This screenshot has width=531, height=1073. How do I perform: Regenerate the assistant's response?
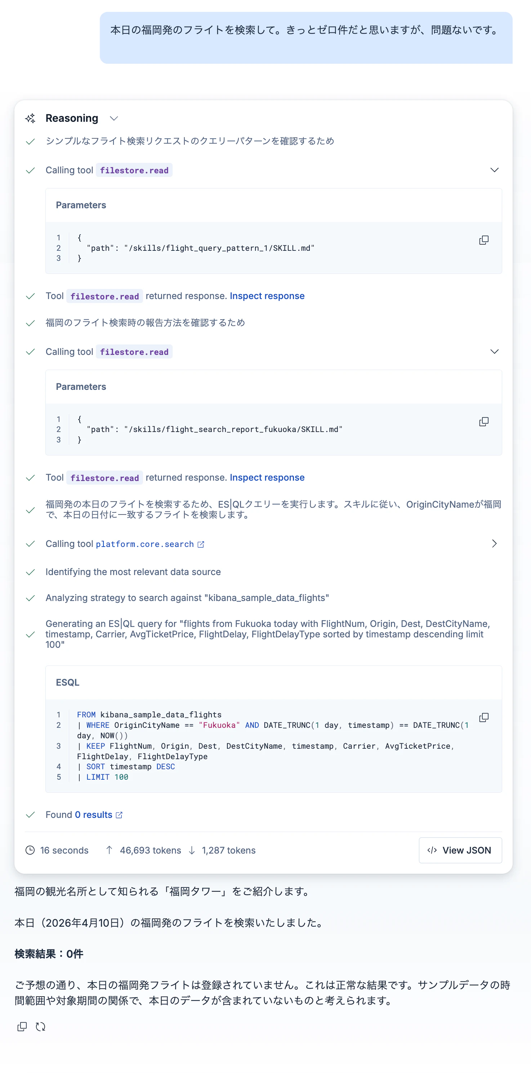coord(40,1027)
